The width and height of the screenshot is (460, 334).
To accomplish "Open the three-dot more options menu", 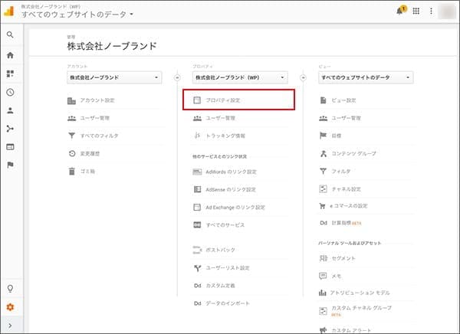I will pyautogui.click(x=431, y=11).
